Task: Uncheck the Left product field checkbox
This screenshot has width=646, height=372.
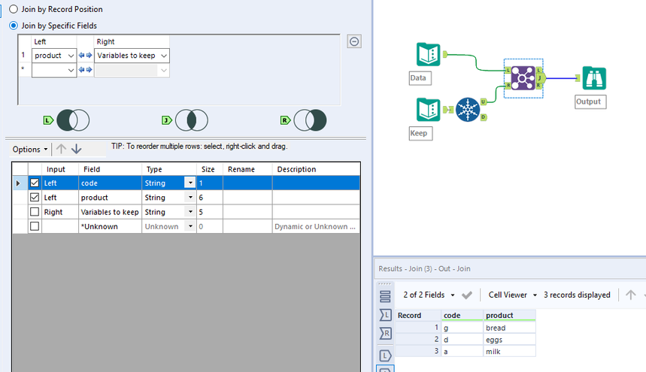Action: (35, 197)
